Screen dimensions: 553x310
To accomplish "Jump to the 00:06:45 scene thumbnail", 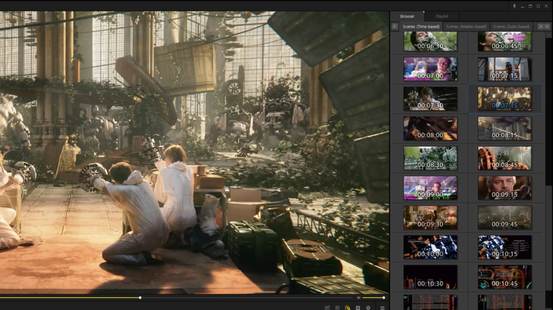I will pyautogui.click(x=505, y=41).
